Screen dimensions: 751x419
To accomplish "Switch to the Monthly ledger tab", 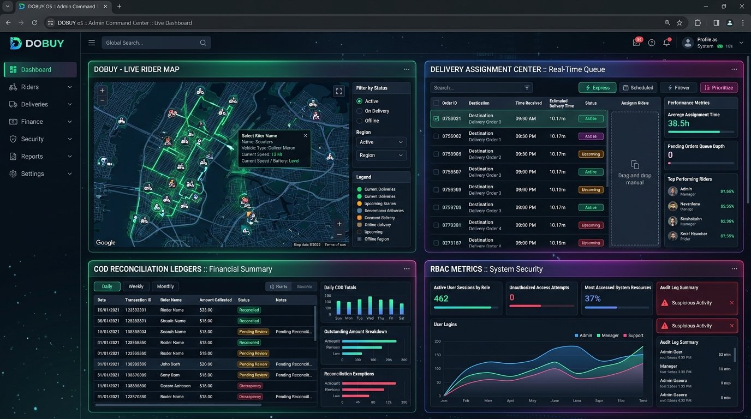I will [165, 286].
